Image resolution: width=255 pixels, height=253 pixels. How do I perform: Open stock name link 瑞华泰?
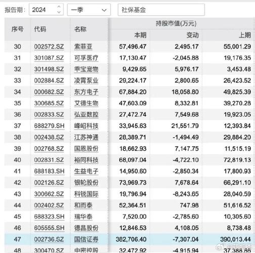click(x=83, y=217)
